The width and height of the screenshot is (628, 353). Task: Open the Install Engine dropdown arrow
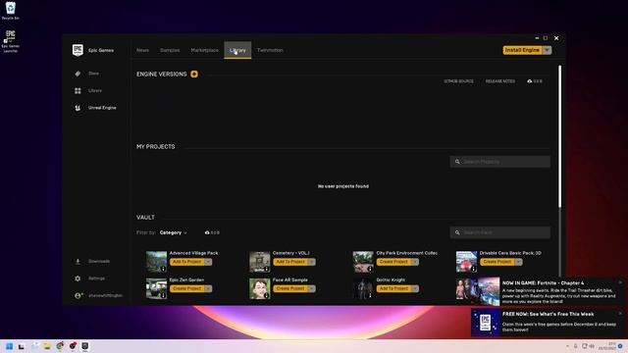[547, 50]
